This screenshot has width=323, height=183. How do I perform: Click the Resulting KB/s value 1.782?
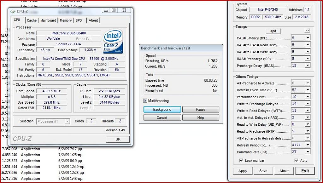click(x=213, y=61)
